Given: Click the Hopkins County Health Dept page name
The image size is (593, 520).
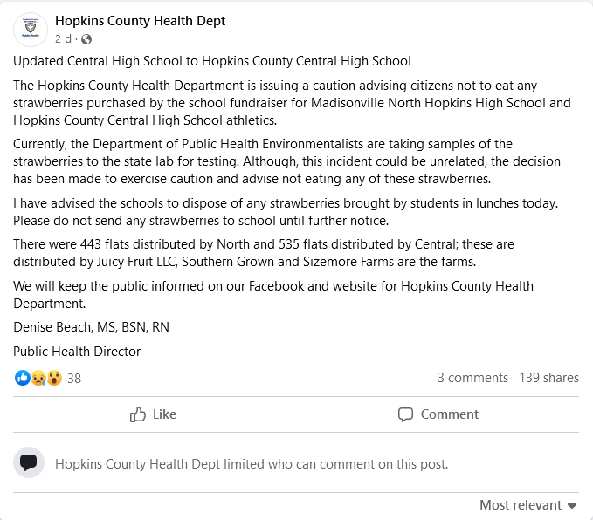Looking at the screenshot, I should [x=140, y=21].
